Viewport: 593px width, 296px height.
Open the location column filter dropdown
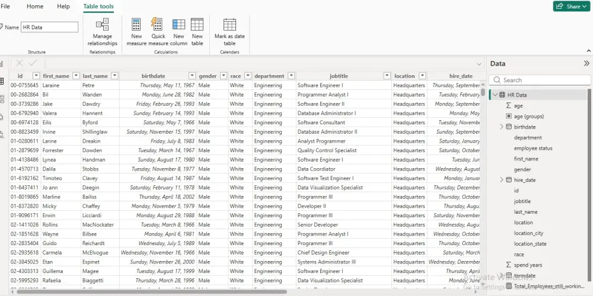[422, 76]
